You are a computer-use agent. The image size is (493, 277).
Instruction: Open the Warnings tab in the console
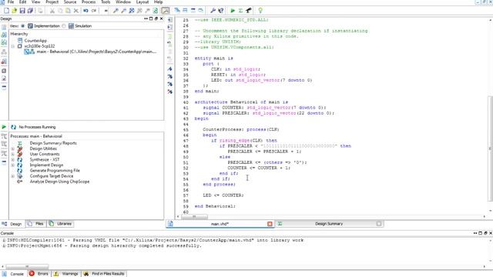(66, 274)
